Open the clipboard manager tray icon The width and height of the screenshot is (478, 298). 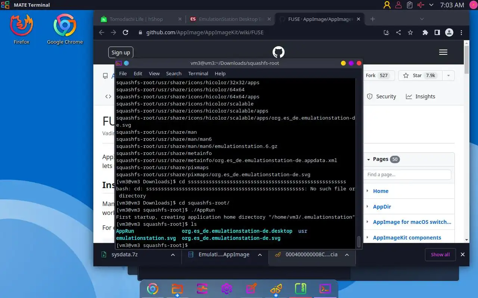[410, 5]
